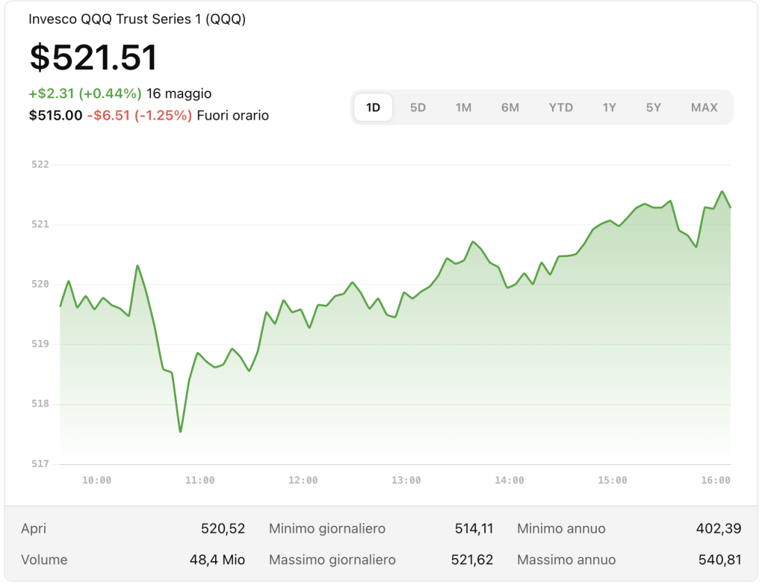This screenshot has height=588, width=765.
Task: Click the 10:00 time axis label
Action: pyautogui.click(x=96, y=480)
